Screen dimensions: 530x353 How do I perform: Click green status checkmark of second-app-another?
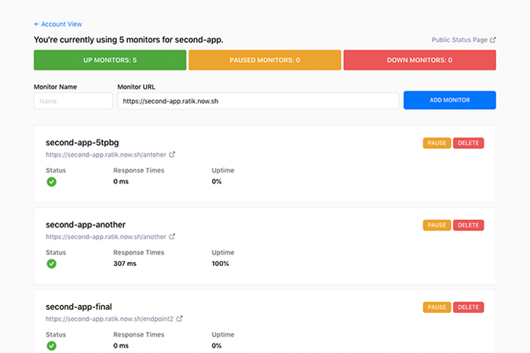point(51,264)
